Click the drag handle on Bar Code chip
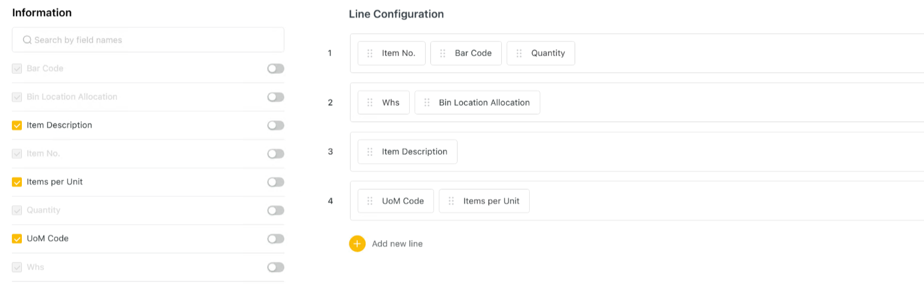The width and height of the screenshot is (924, 292). pos(442,53)
